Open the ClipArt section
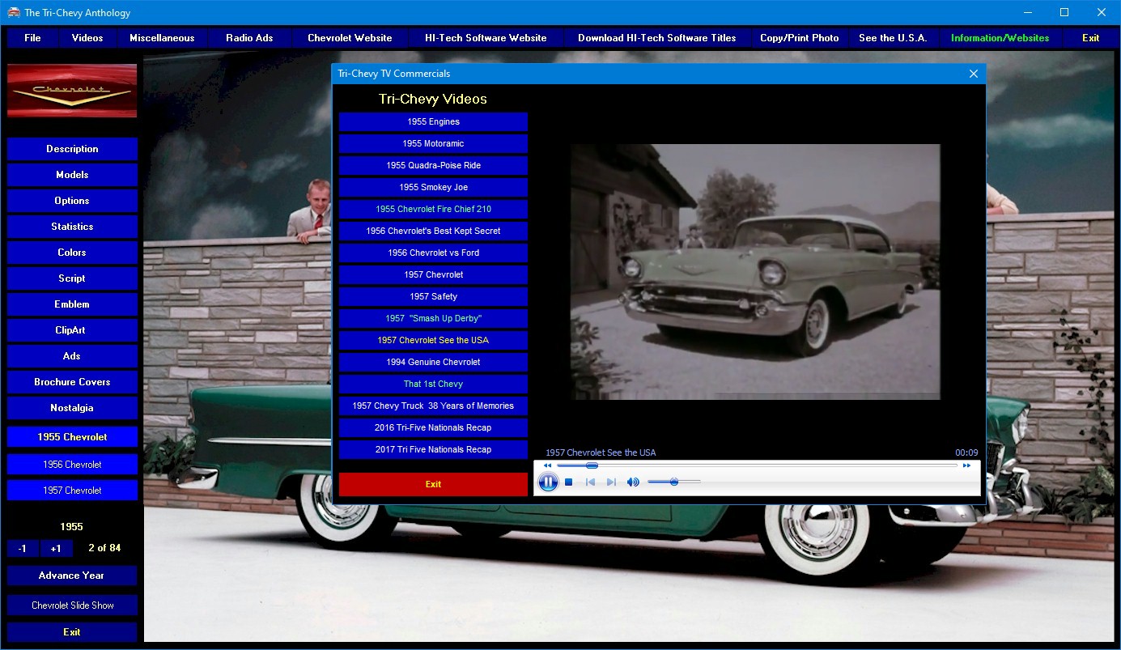 point(72,330)
